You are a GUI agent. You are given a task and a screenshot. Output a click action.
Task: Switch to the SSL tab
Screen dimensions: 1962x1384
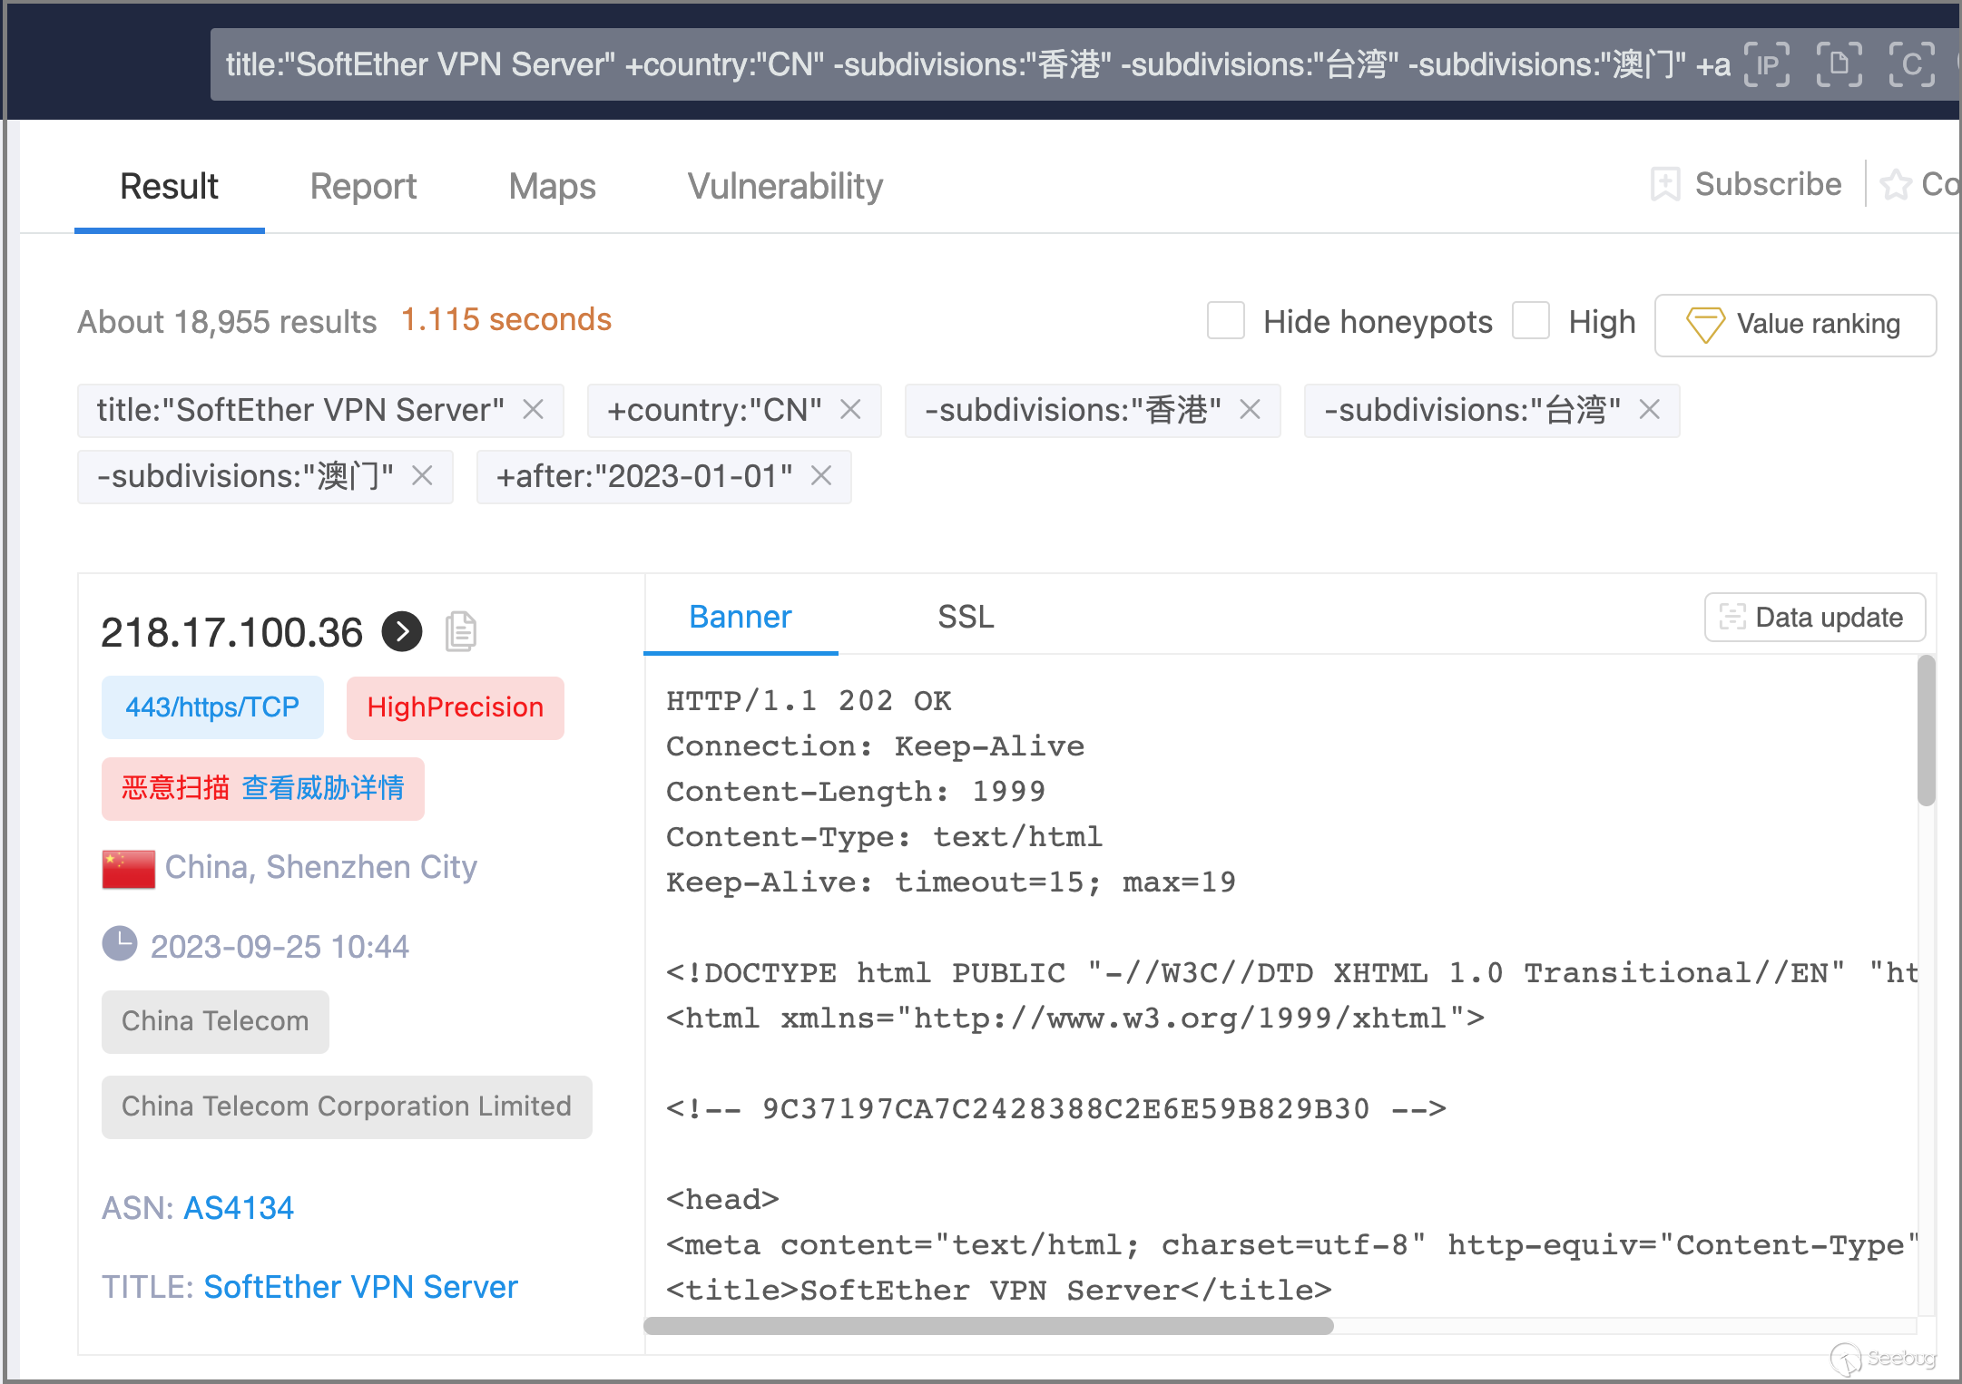(966, 618)
